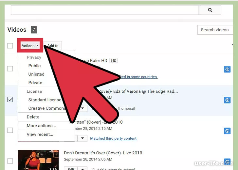Image resolution: width=238 pixels, height=170 pixels.
Task: Open Edit arrow for Don't Dream It's Over
Action: 82,168
